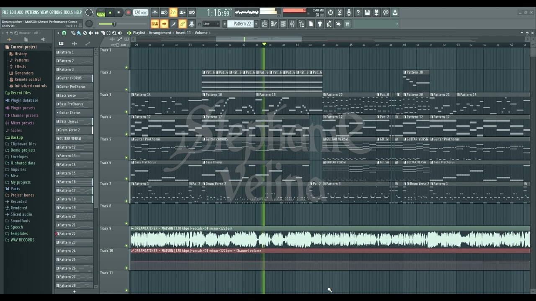Toggle mute dot for Track 3
Viewport: 536px width, 301px height.
point(126,112)
